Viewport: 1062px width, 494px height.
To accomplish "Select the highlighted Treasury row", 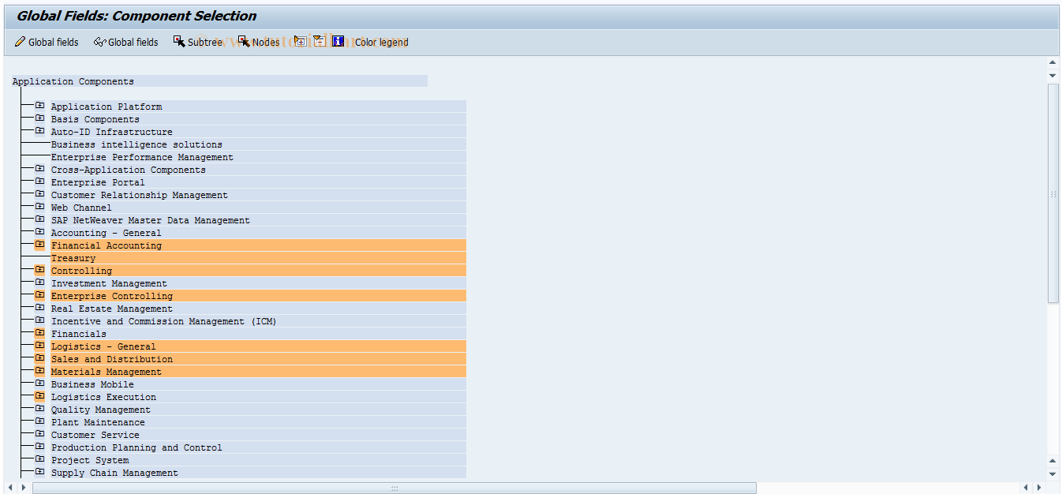I will (x=258, y=258).
